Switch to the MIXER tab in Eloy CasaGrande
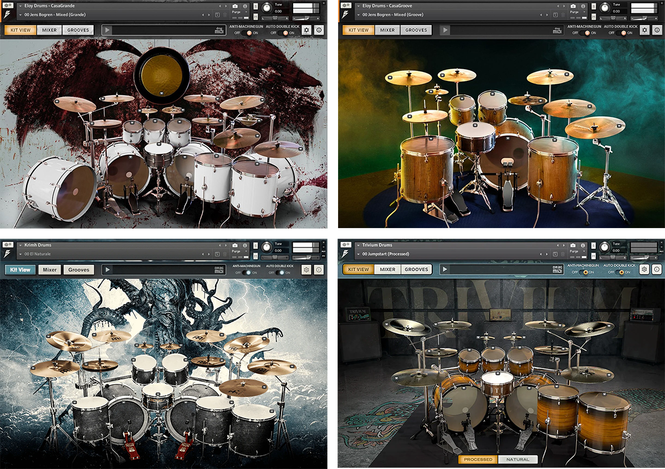Screen dimensions: 665x469 49,30
